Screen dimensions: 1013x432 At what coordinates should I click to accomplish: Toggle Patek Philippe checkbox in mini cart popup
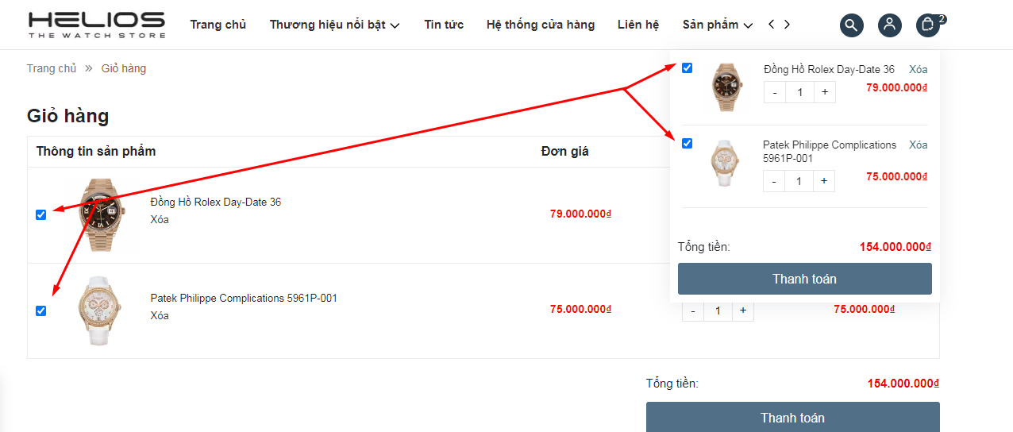click(688, 143)
